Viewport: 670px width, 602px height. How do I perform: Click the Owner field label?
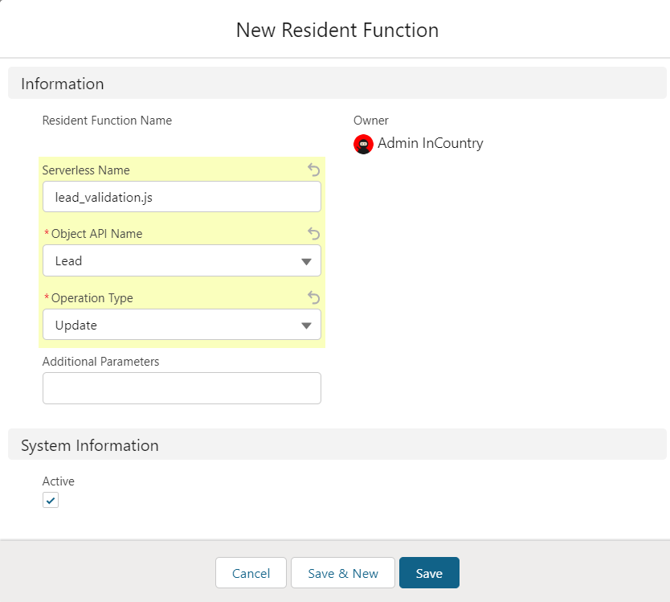(371, 121)
